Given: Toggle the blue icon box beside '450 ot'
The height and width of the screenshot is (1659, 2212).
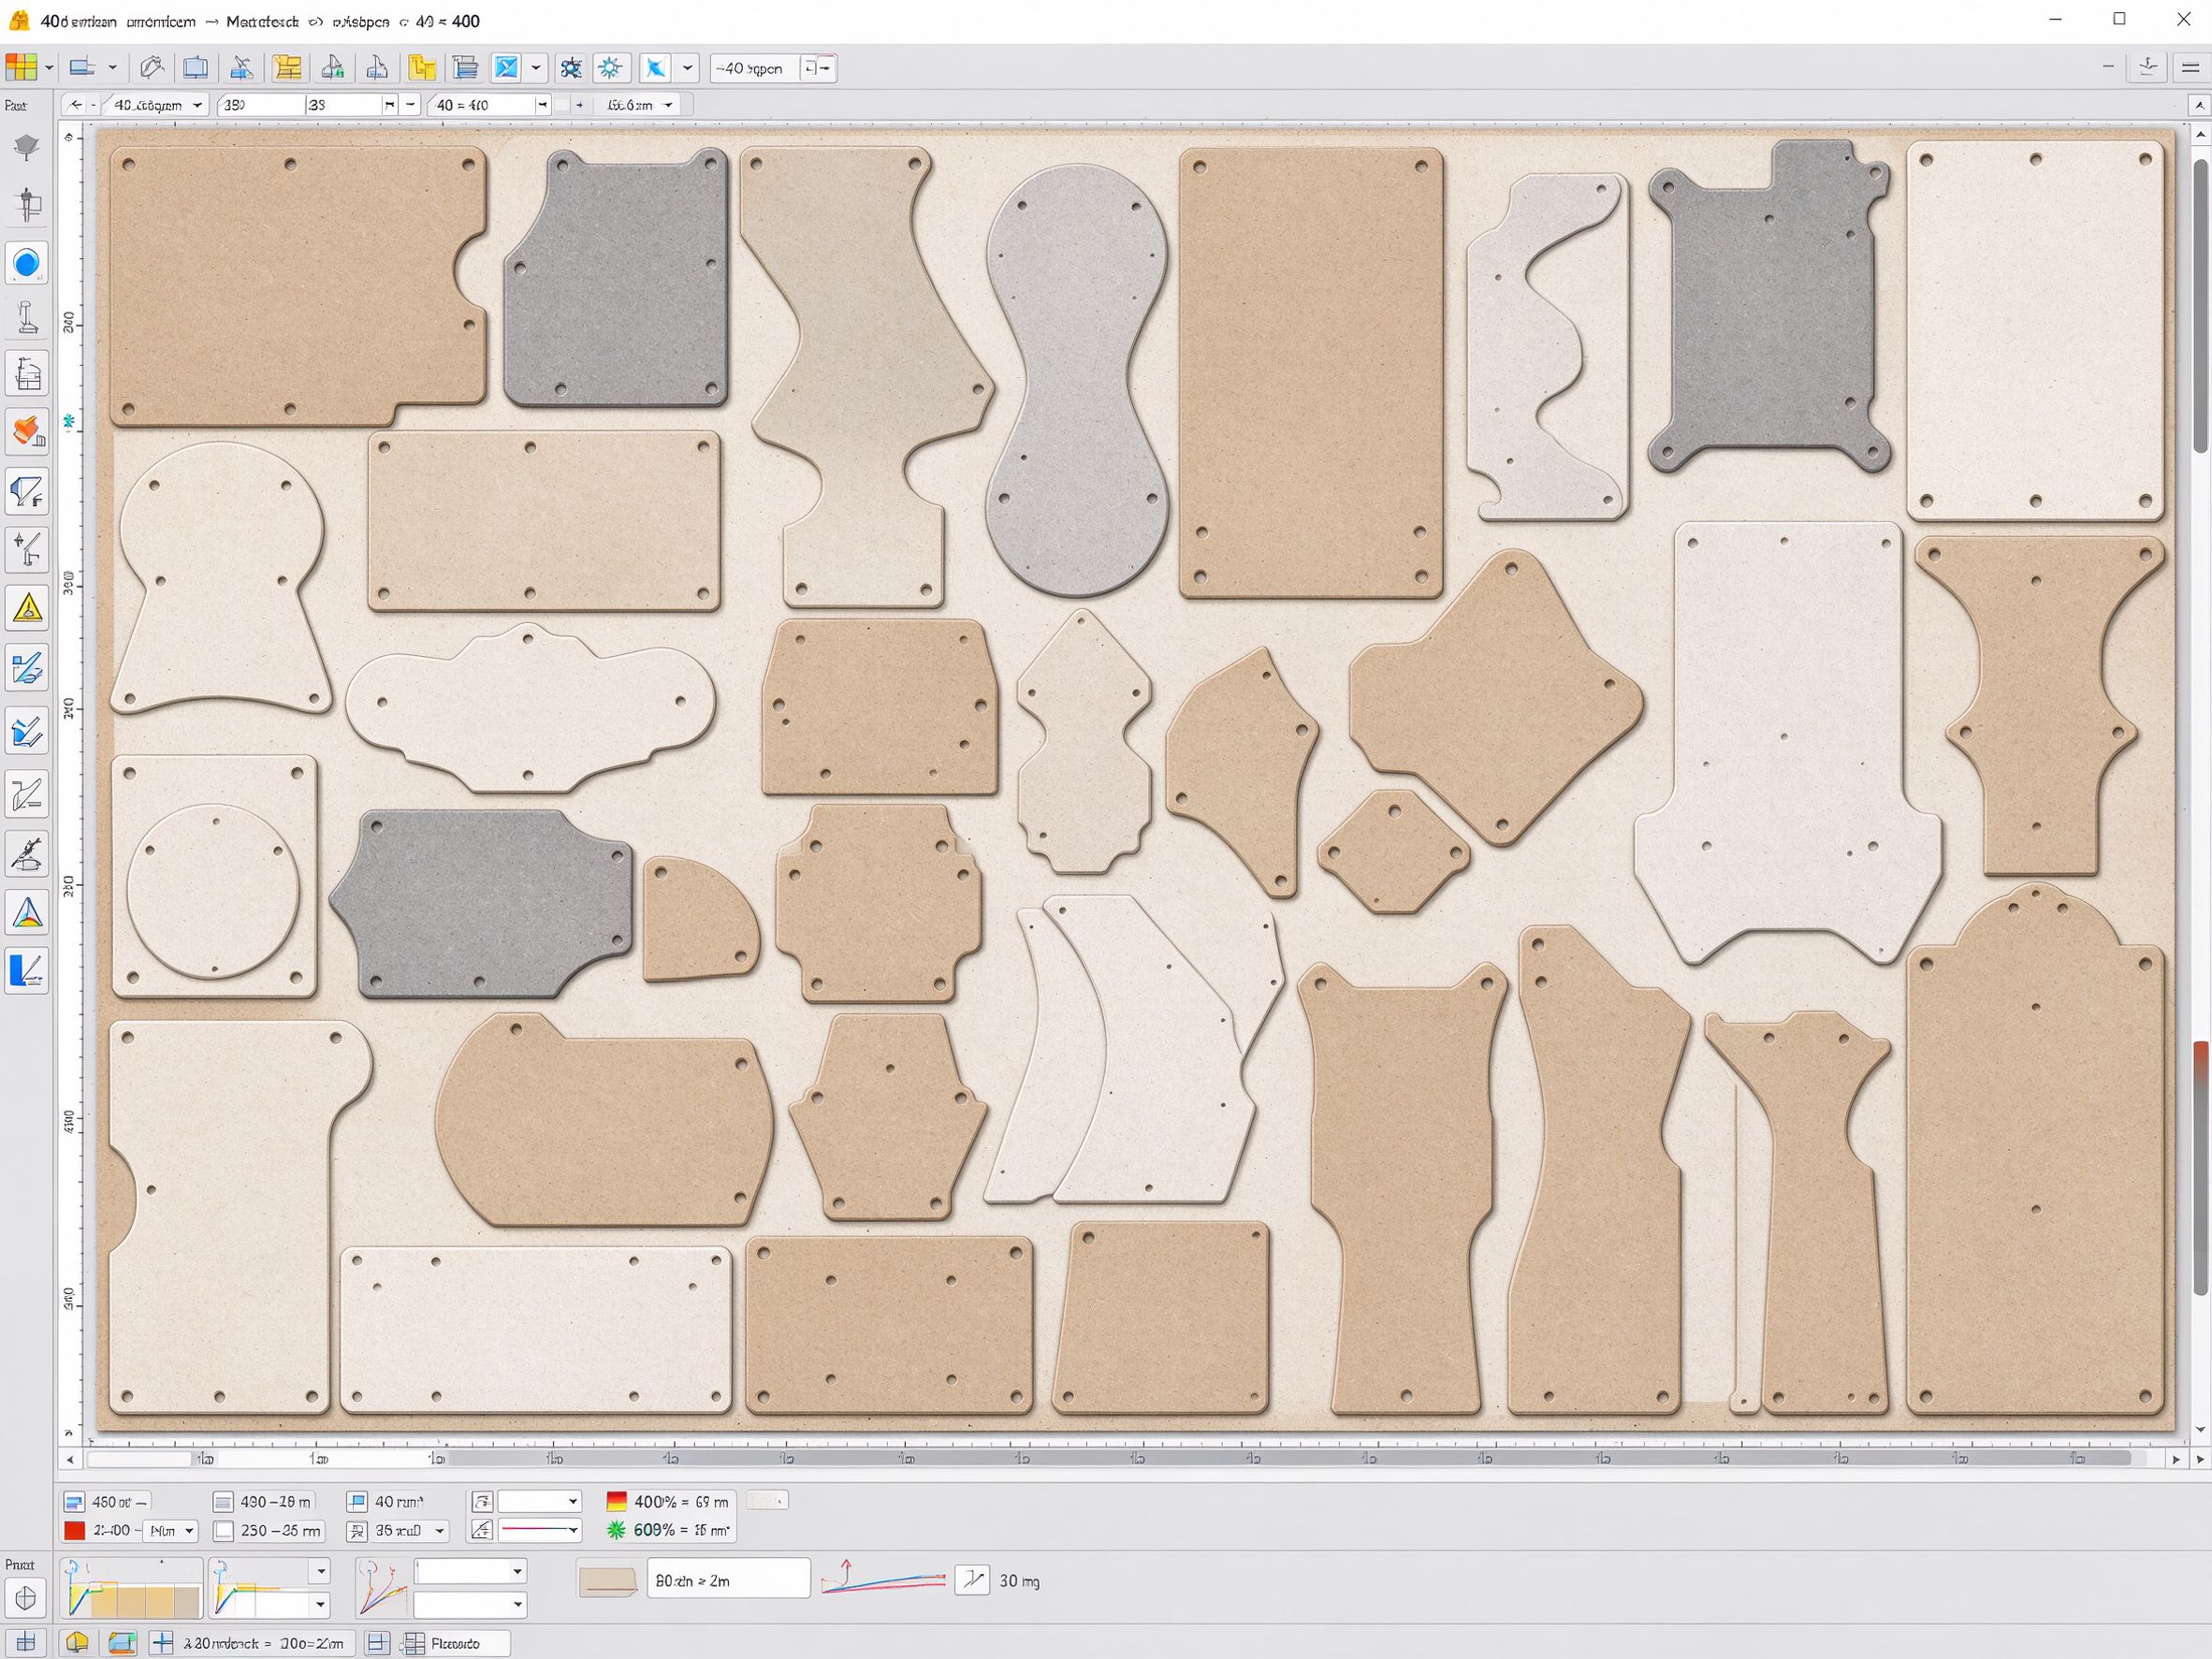Looking at the screenshot, I should pos(74,1502).
